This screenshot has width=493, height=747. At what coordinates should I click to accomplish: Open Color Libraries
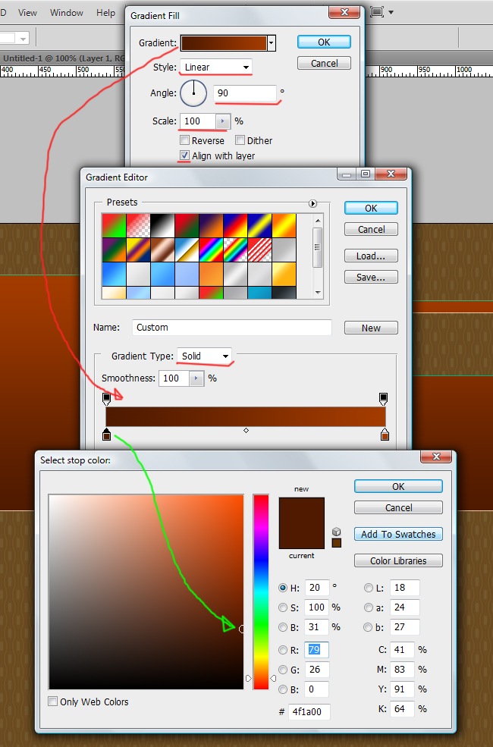click(398, 560)
